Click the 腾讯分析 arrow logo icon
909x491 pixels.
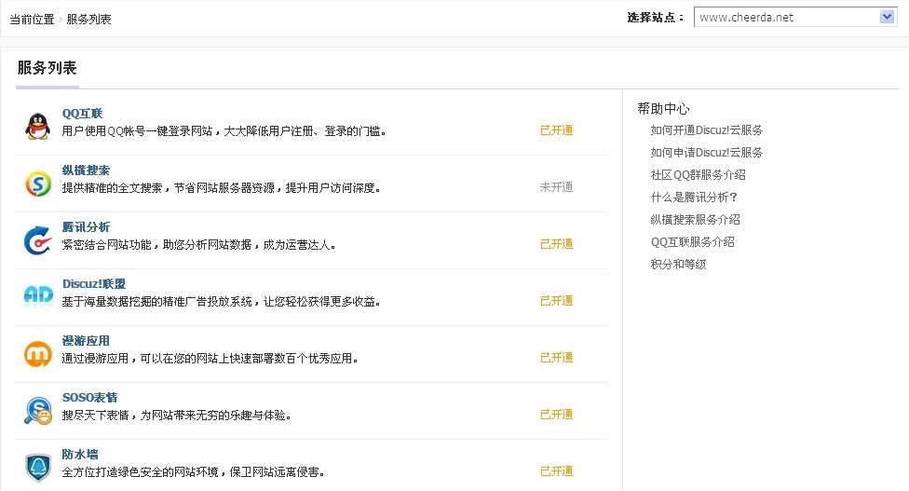[37, 240]
